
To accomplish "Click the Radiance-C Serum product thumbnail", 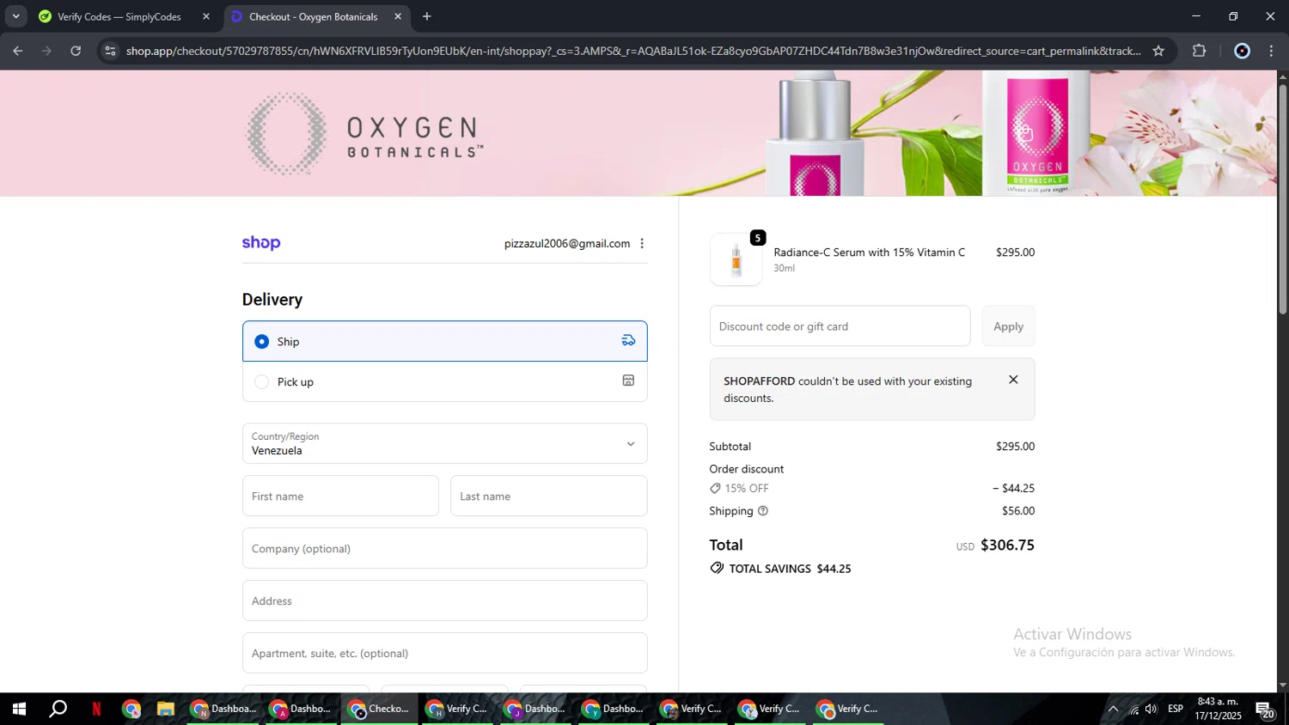I will click(x=736, y=259).
